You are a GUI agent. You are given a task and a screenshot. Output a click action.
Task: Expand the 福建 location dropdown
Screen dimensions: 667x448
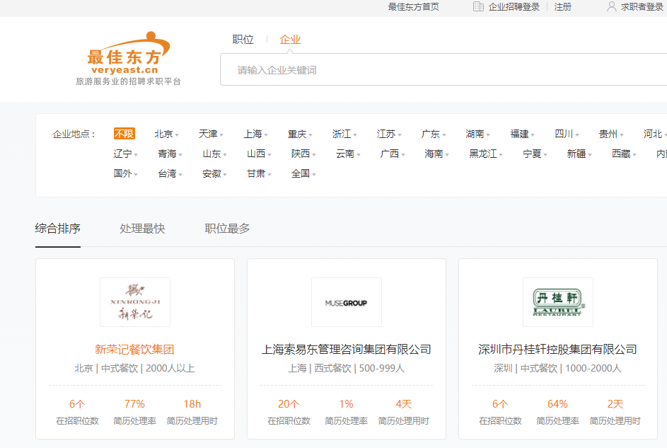tap(523, 134)
